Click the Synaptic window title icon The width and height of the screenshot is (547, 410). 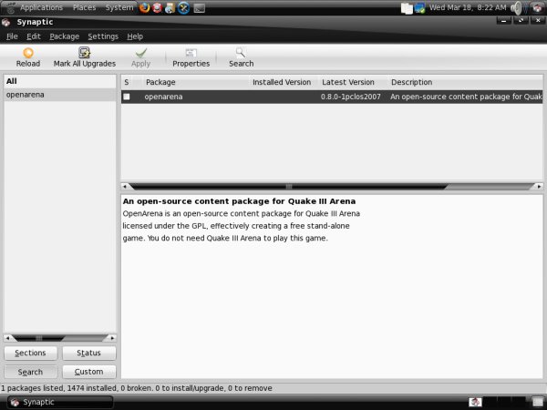6,22
